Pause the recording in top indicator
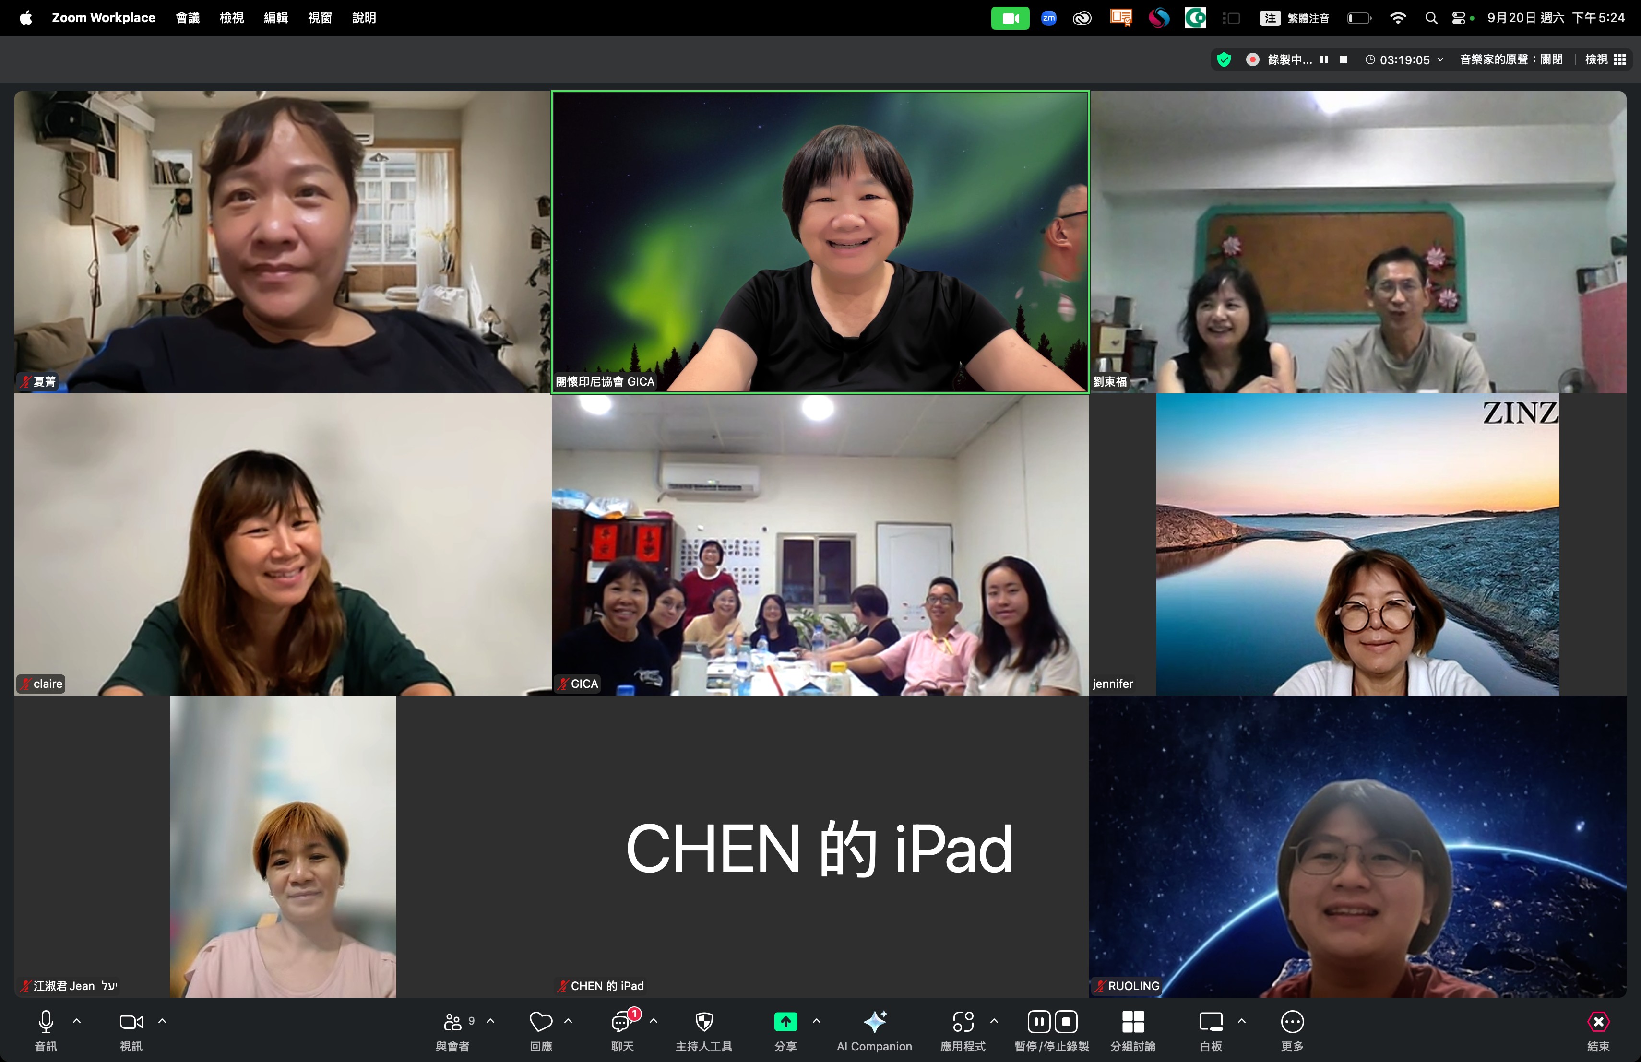Image resolution: width=1641 pixels, height=1062 pixels. (x=1324, y=60)
